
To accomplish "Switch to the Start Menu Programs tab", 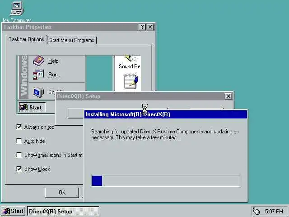I will [72, 40].
